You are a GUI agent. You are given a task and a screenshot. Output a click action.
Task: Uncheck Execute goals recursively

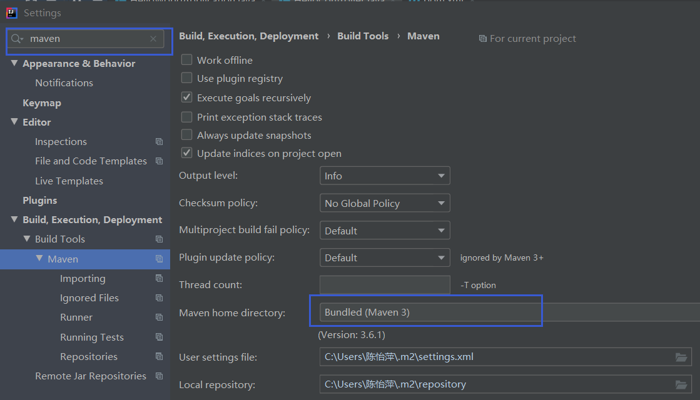(x=186, y=97)
